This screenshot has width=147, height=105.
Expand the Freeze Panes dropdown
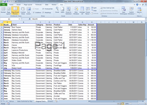click(x=88, y=13)
